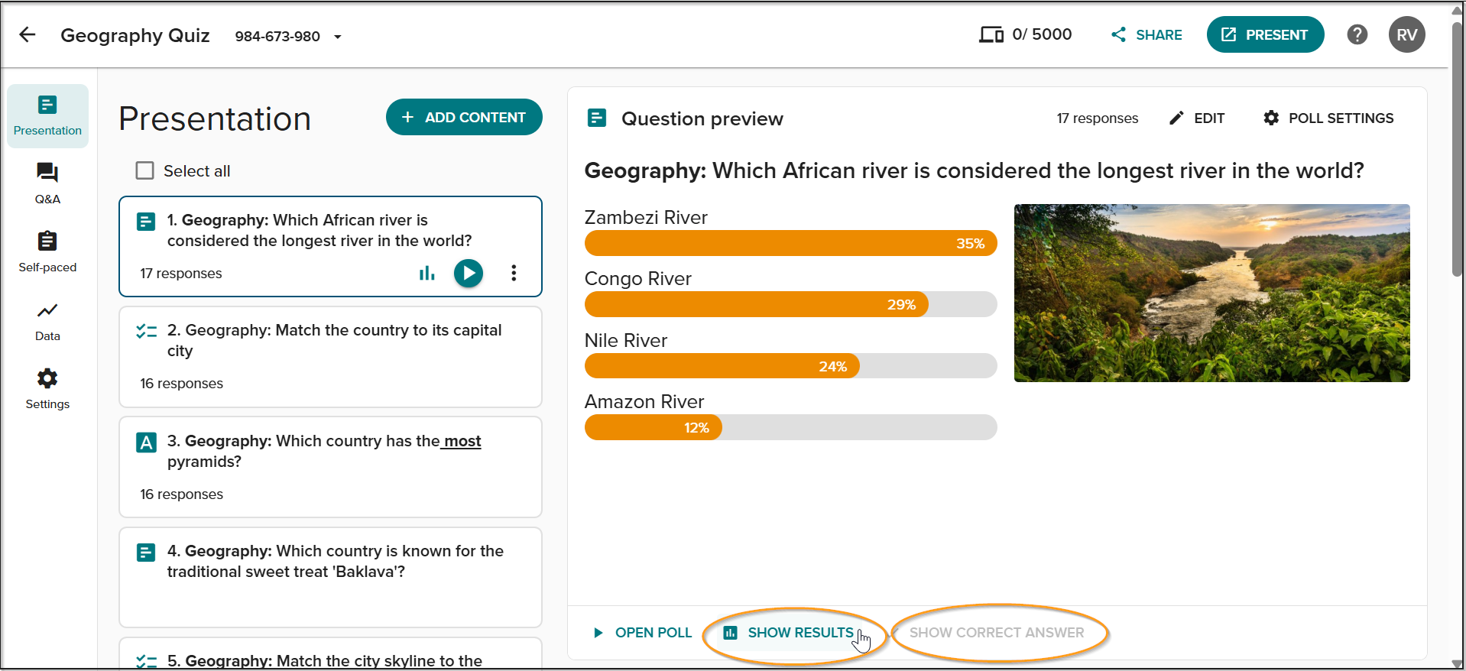The width and height of the screenshot is (1466, 671).
Task: Select question 4 about Baklava
Action: coord(330,577)
